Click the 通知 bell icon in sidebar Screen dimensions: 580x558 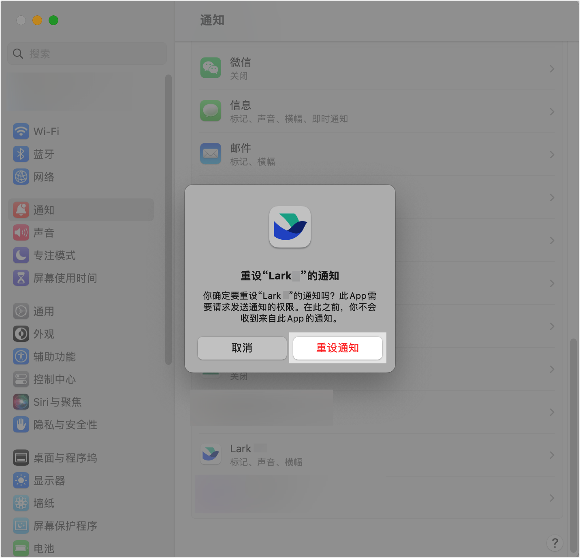[x=21, y=210]
